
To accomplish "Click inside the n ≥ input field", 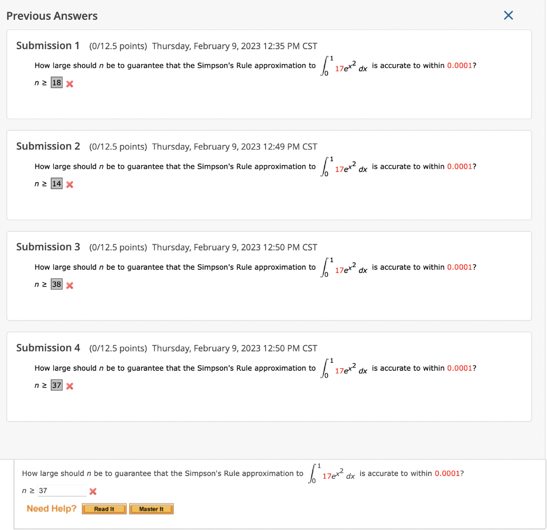I will click(61, 490).
